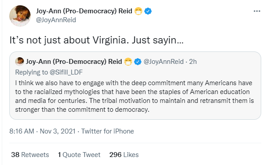Click the 8:16 AM · Nov 3, 2021 timestamp
Screen dimensions: 267x165
click(42, 131)
